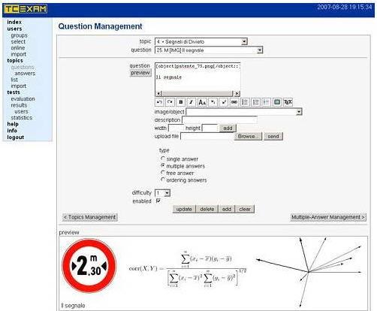This screenshot has width=377, height=311.
Task: Insert an unordered bullet list
Action: 245,102
